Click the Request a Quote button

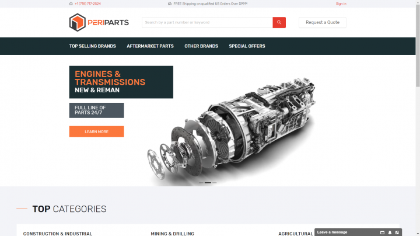[323, 23]
